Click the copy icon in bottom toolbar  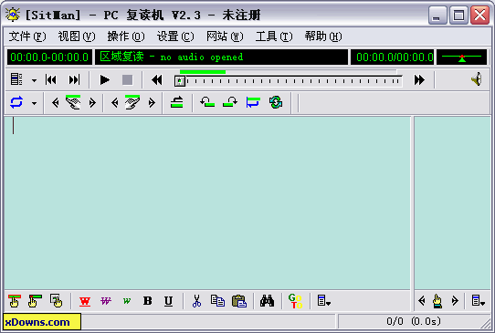click(x=217, y=301)
